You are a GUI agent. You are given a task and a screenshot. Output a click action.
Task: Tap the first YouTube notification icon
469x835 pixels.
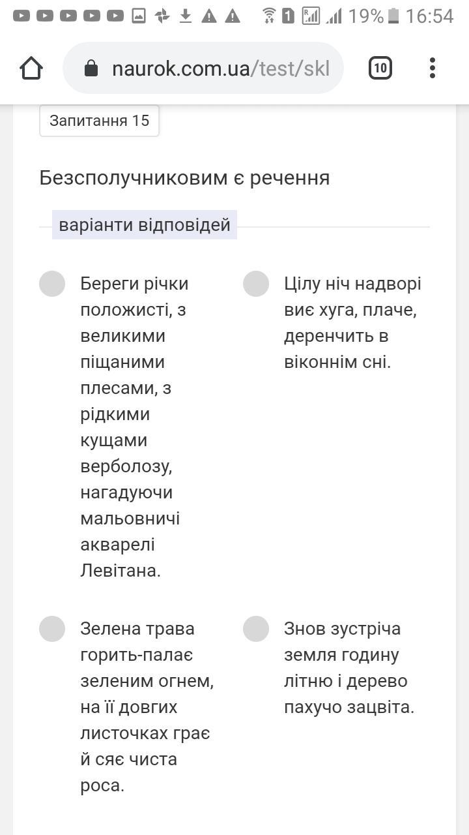click(21, 16)
